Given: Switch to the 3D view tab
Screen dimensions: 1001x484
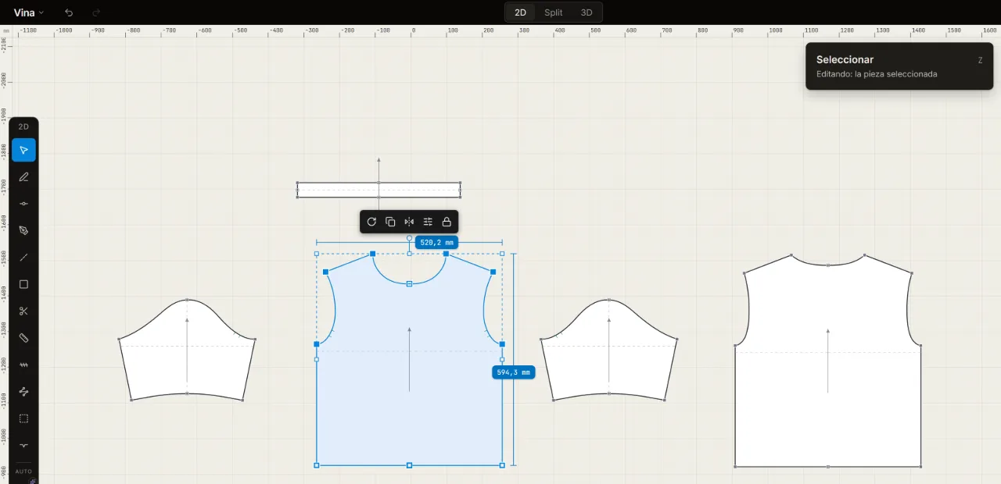Looking at the screenshot, I should [x=587, y=12].
